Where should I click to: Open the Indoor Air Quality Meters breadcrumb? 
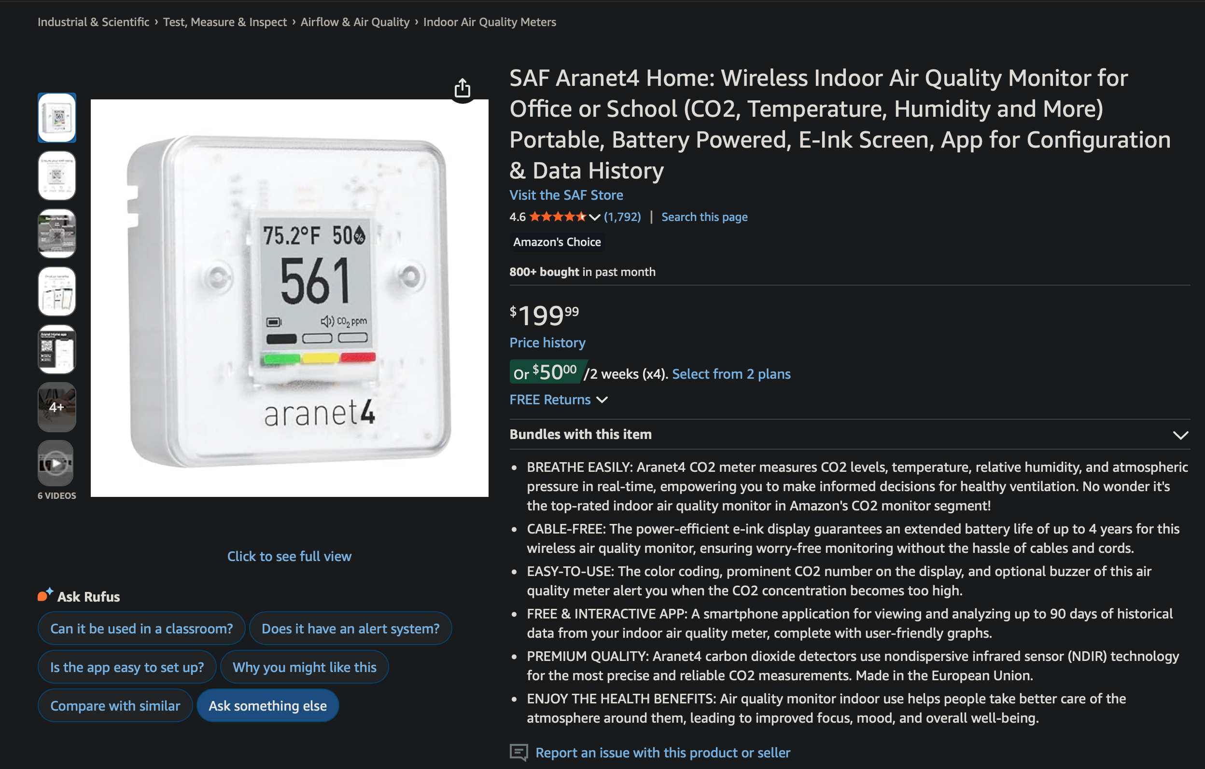[490, 22]
